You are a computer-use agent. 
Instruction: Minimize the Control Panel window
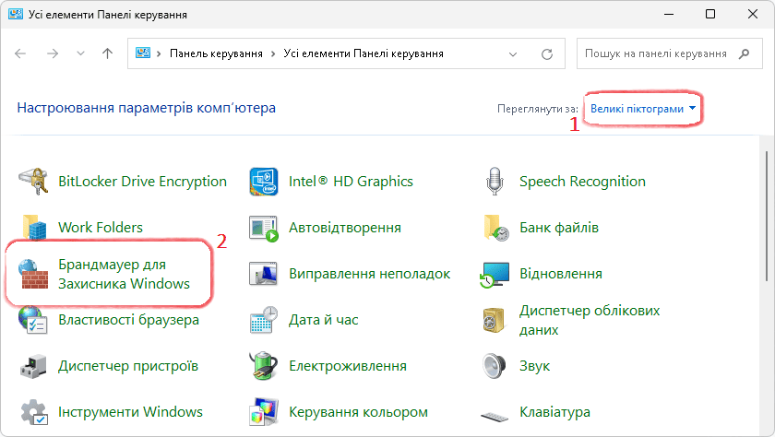pos(669,14)
